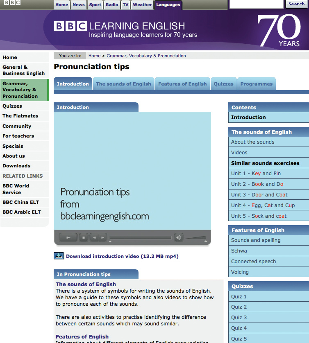
Task: Switch to The sounds of English tab
Action: click(x=123, y=84)
